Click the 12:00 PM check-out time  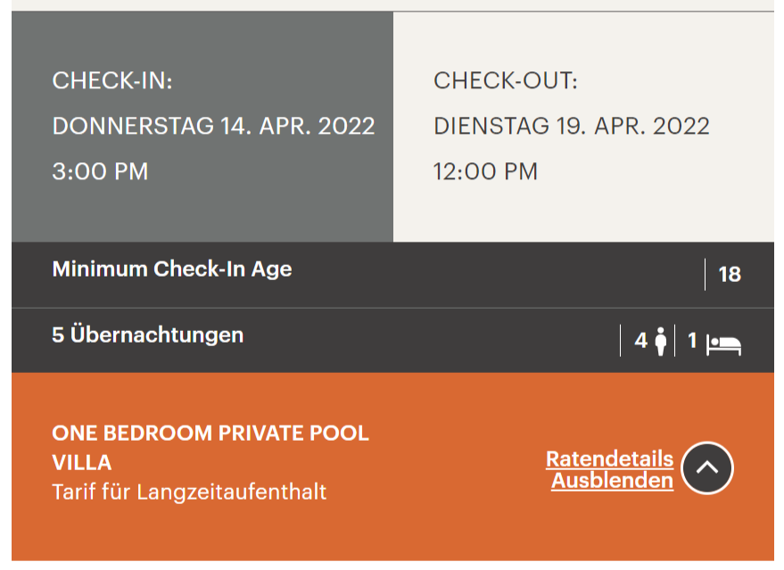pos(485,171)
